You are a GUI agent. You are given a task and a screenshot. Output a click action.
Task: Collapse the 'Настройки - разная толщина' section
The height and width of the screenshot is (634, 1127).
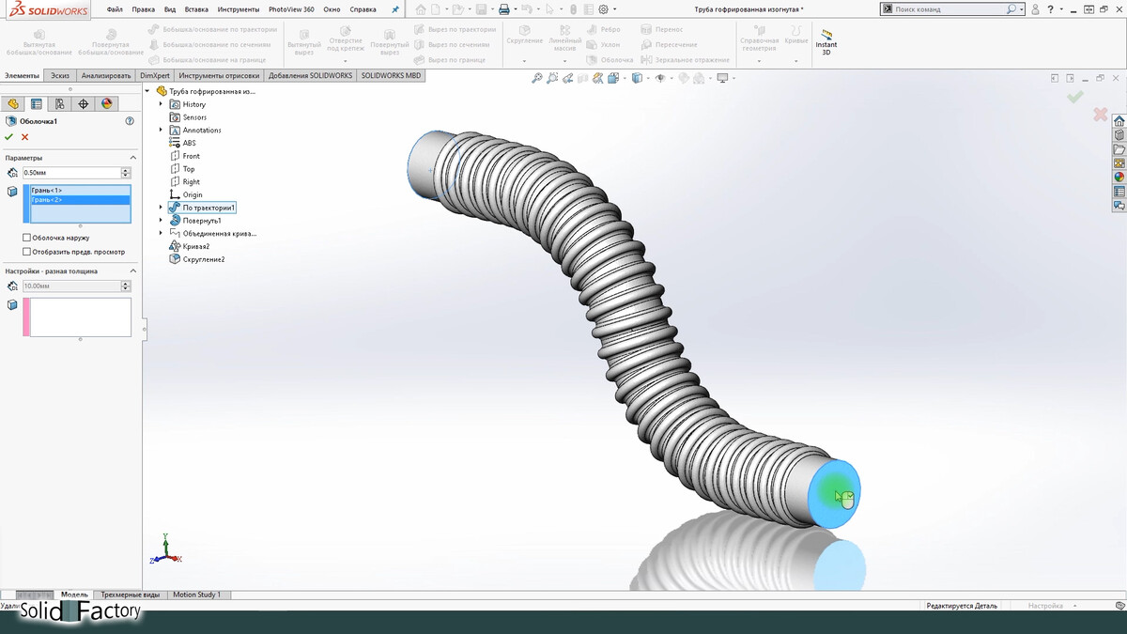tap(132, 271)
